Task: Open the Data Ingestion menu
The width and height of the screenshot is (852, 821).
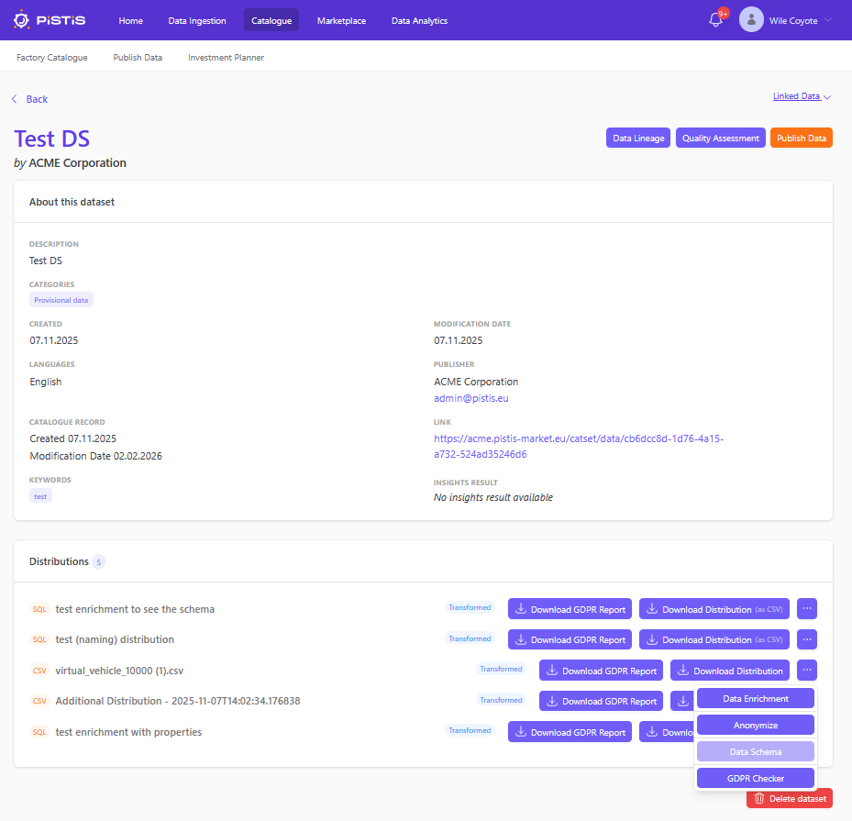Action: 197,21
